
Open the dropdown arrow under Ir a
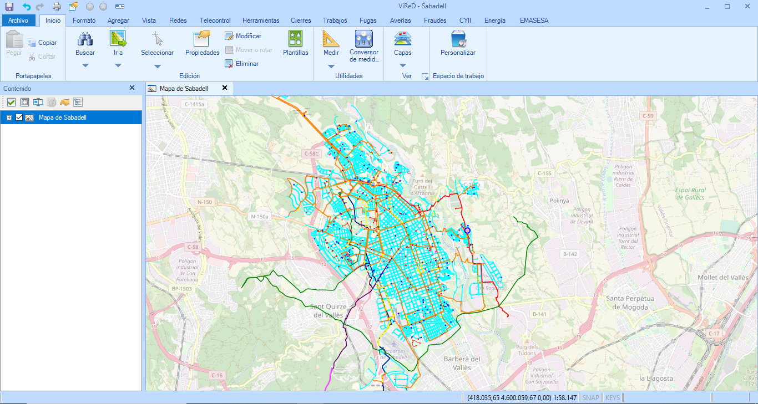pos(118,65)
